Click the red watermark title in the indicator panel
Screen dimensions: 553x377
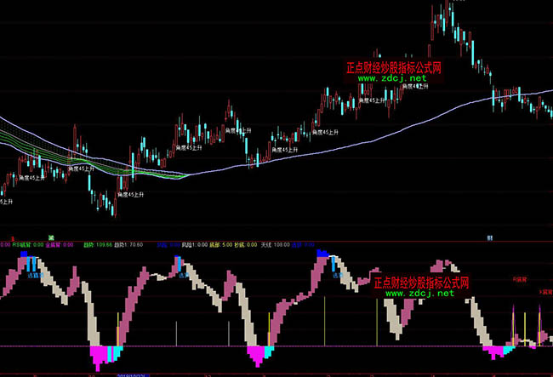[x=421, y=282]
